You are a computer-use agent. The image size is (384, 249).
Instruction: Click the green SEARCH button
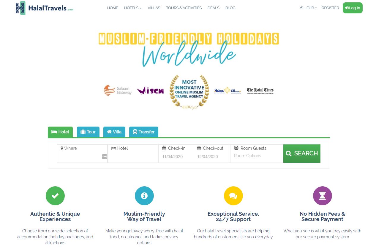[x=302, y=154]
